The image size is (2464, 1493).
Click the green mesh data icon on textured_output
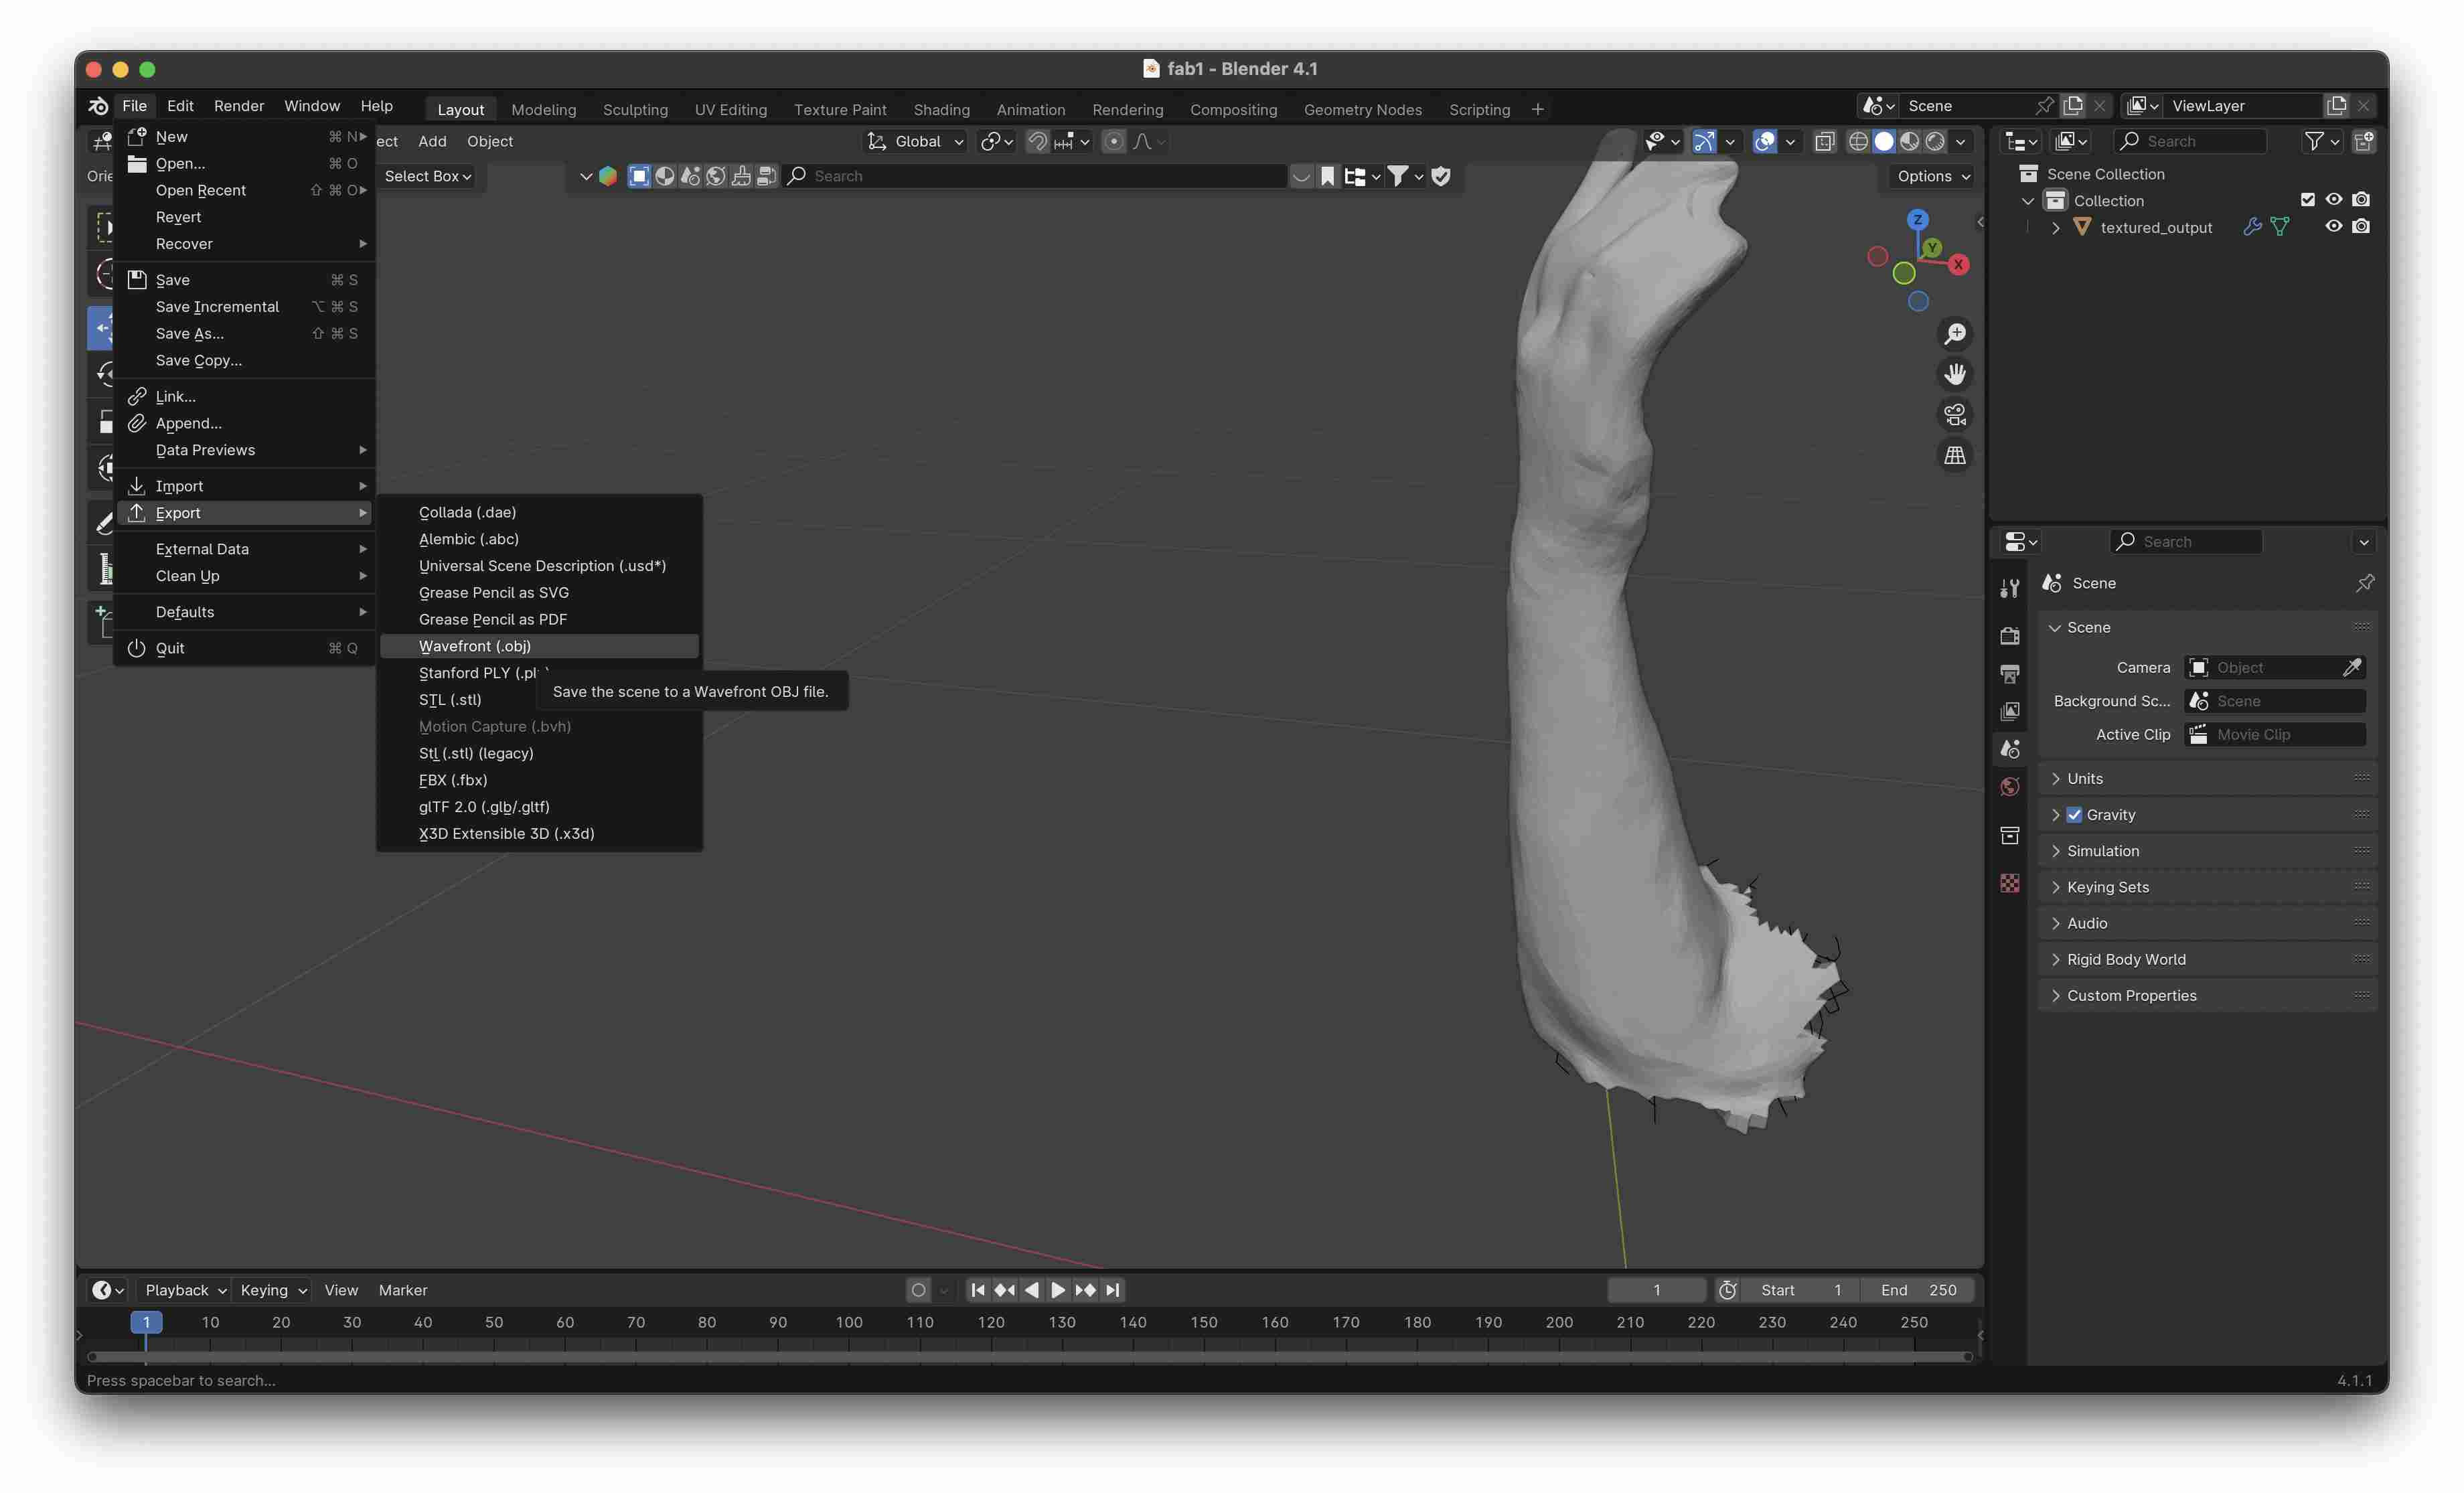pos(2280,227)
